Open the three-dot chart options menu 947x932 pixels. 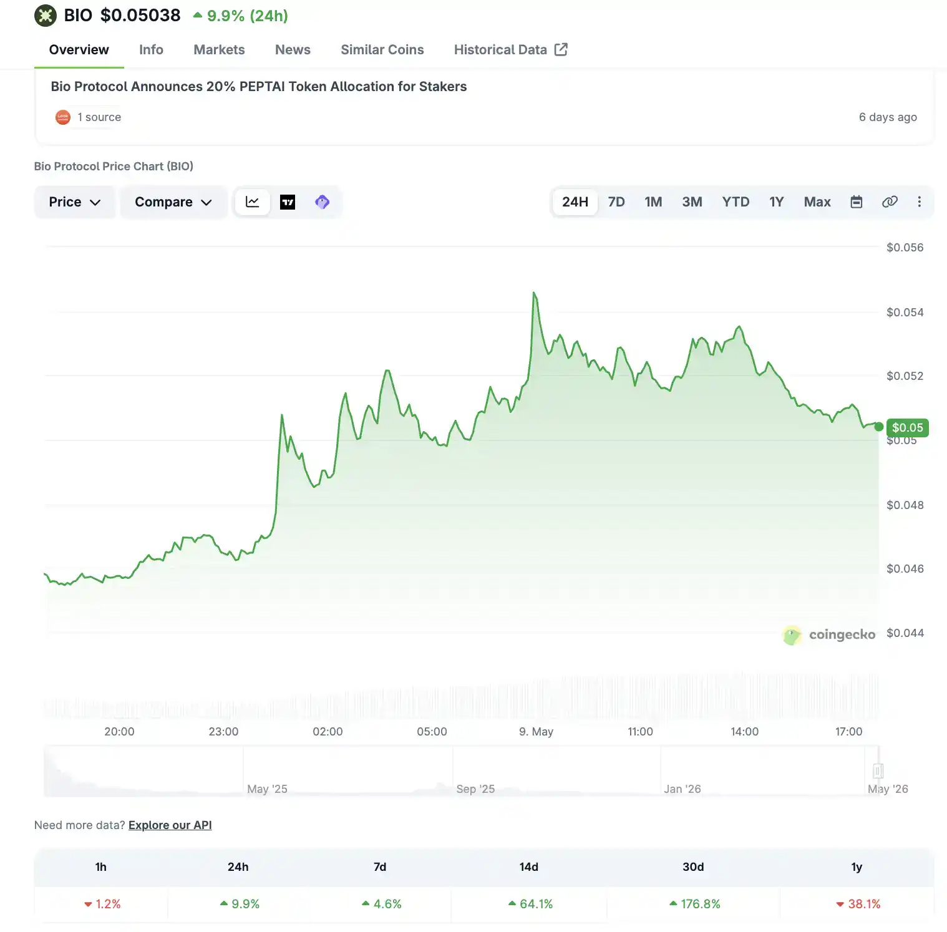tap(919, 202)
